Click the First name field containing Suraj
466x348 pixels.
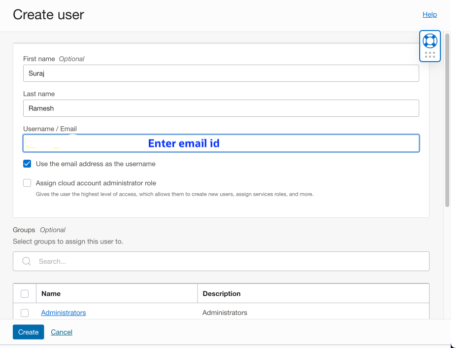point(221,73)
